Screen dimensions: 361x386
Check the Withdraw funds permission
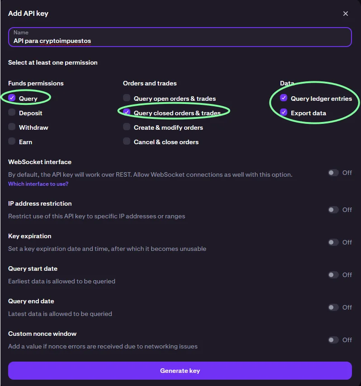(12, 127)
